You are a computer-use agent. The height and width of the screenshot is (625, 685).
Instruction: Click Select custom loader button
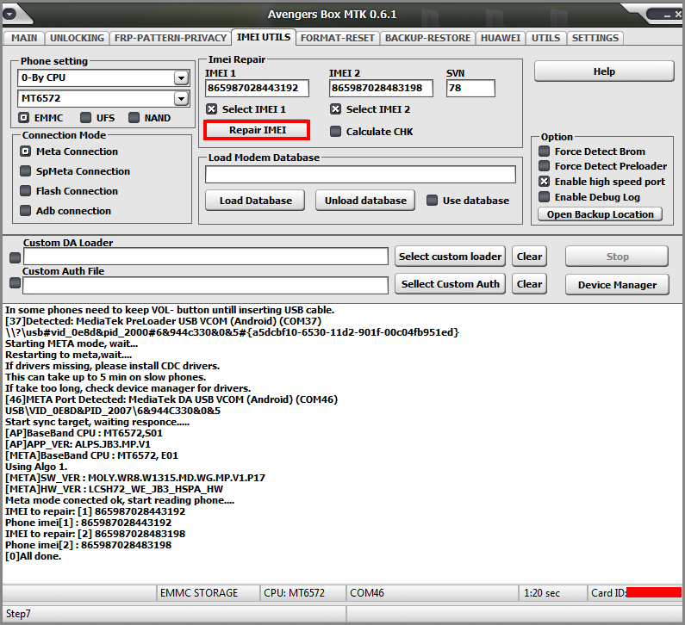coord(450,257)
